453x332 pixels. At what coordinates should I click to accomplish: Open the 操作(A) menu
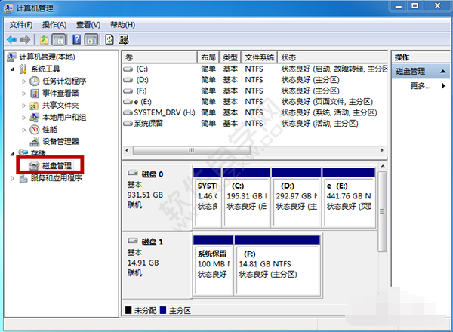point(54,25)
